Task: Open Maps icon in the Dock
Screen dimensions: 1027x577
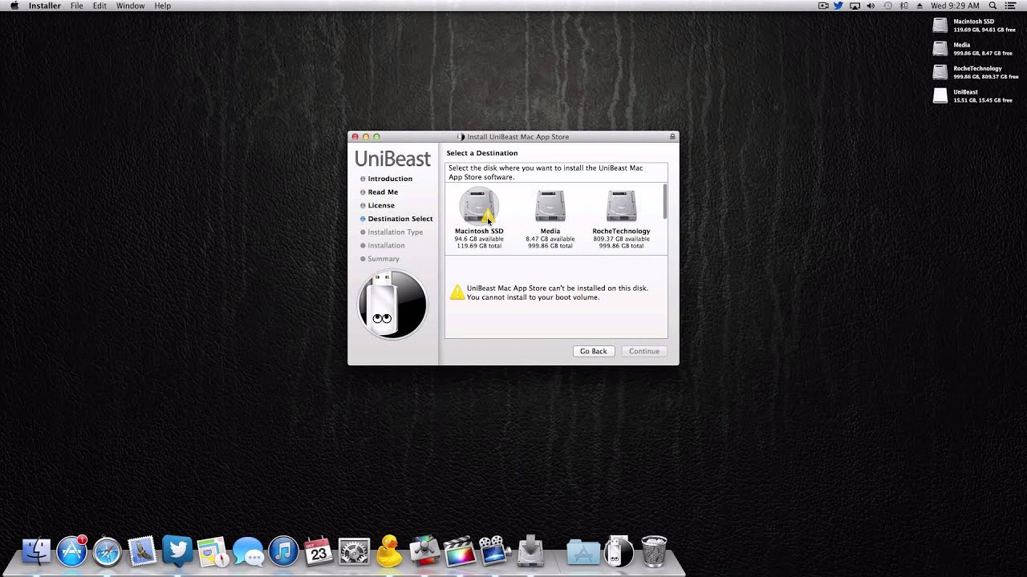Action: [x=213, y=551]
